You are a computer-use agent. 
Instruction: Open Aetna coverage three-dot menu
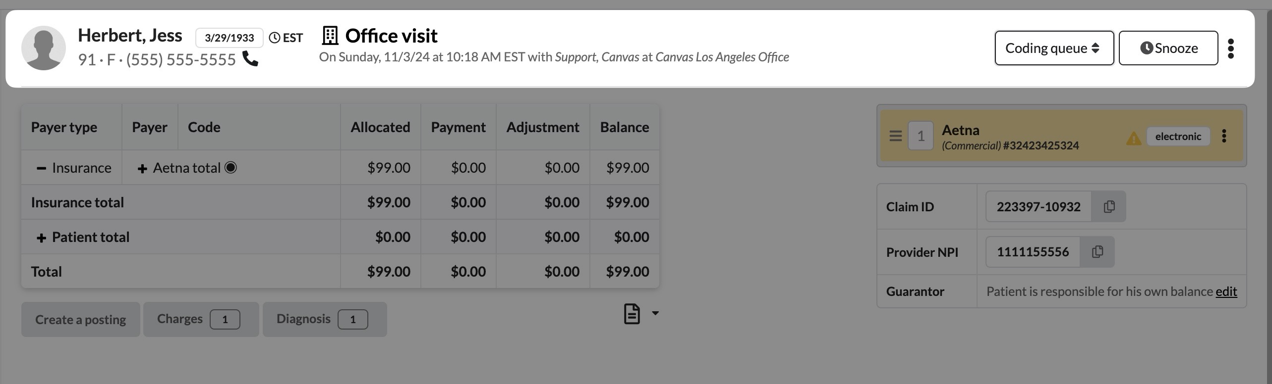1224,136
